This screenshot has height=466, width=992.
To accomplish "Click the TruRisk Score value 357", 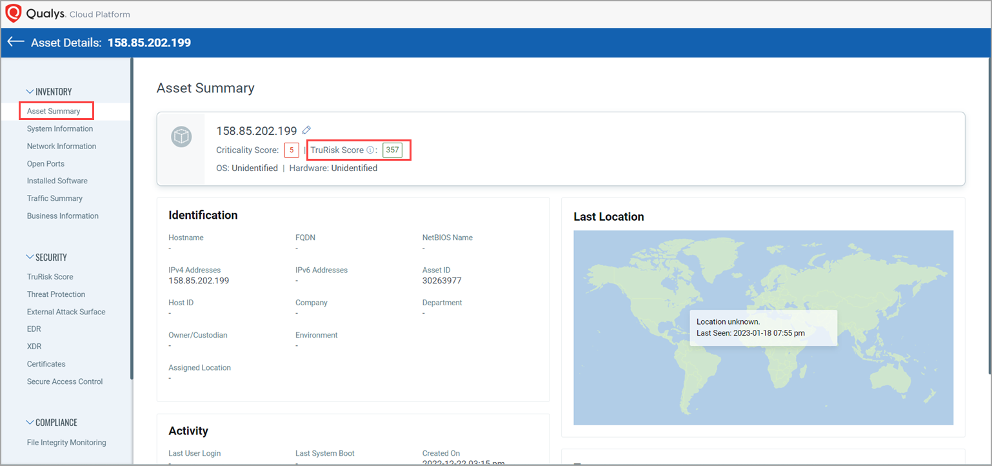I will pyautogui.click(x=393, y=150).
